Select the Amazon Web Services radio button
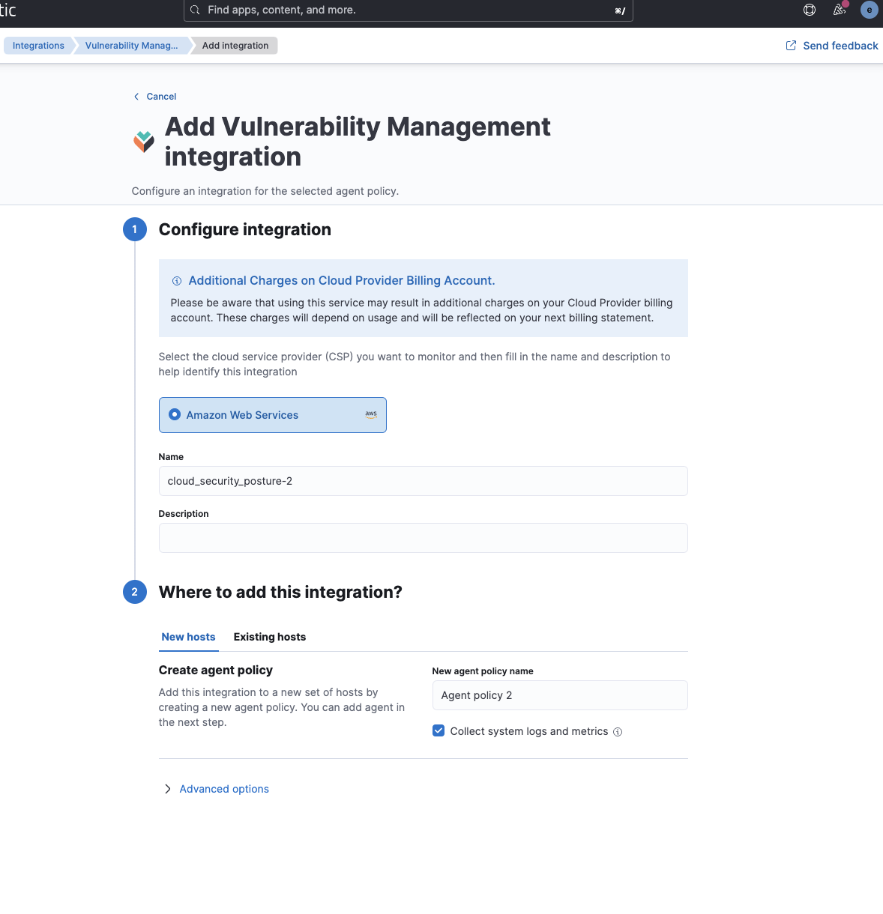This screenshot has height=914, width=883. (174, 414)
